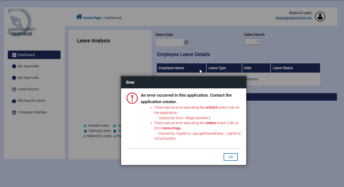
Task: Click the Leave Record calendar icon
Action: click(14, 89)
